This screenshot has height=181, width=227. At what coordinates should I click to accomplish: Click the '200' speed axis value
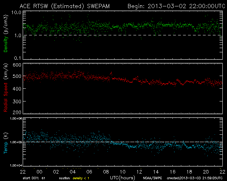17,112
